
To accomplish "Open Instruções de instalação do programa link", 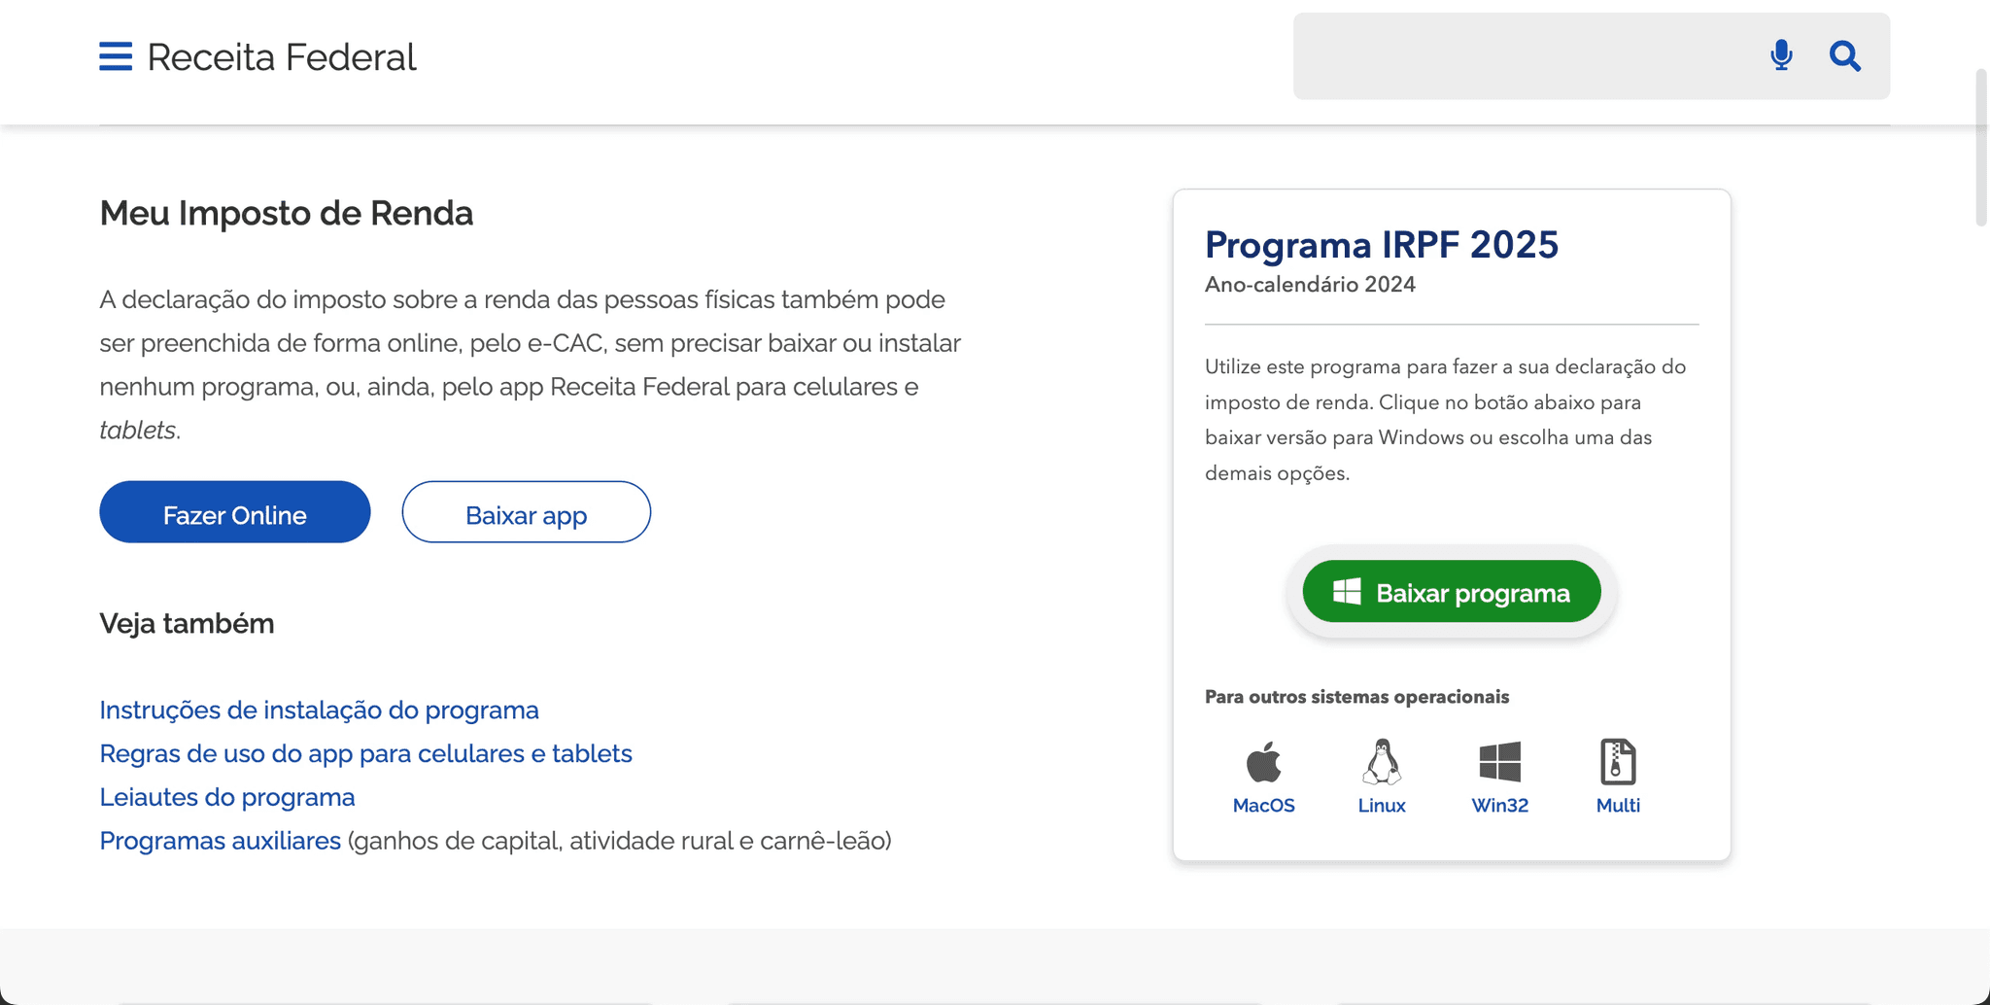I will coord(319,710).
